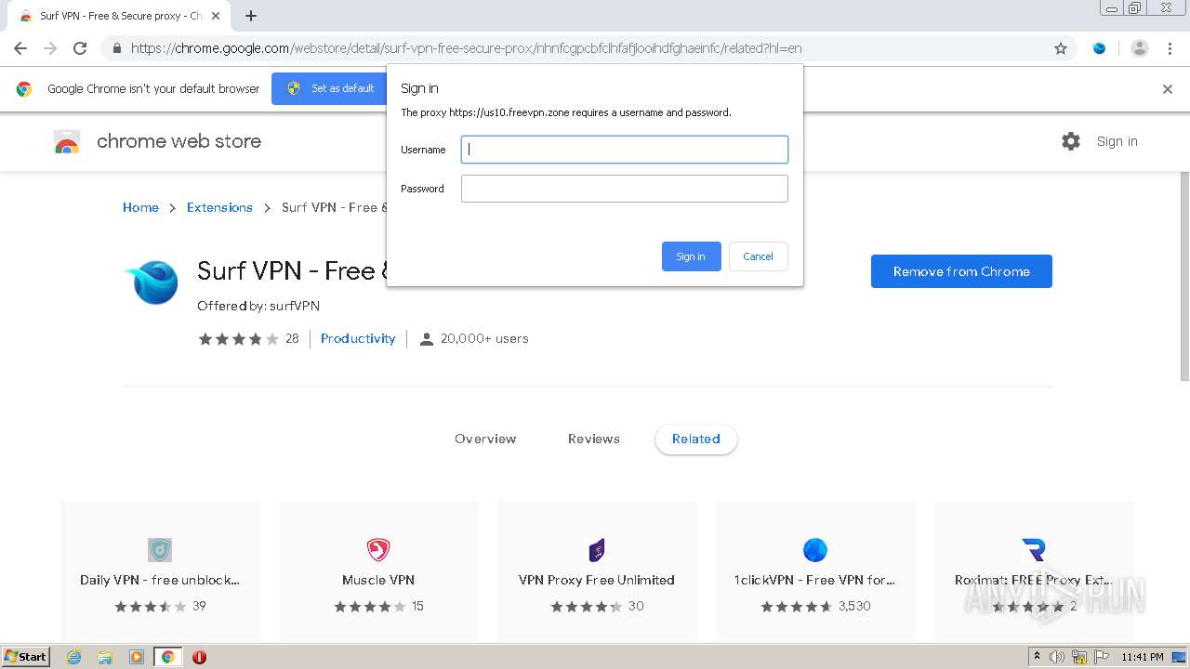The height and width of the screenshot is (669, 1190).
Task: Click the clock showing 11:41 PM
Action: pyautogui.click(x=1143, y=657)
